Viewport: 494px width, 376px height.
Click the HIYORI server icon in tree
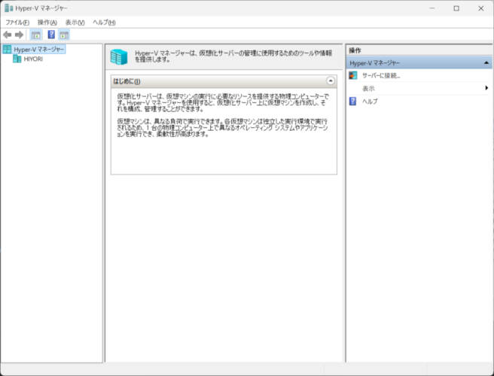(17, 59)
